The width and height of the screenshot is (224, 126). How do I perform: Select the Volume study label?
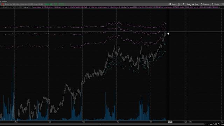(x=25, y=7)
